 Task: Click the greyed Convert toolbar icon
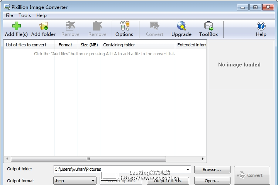click(x=154, y=26)
